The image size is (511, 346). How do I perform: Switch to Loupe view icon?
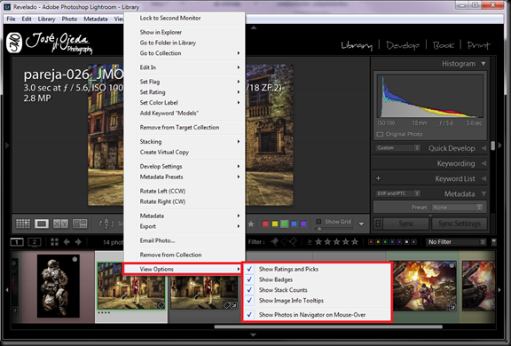[x=42, y=224]
